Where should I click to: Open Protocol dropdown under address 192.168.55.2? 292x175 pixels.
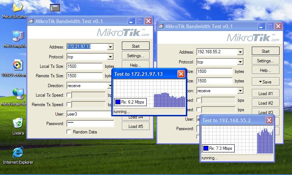tap(240, 62)
